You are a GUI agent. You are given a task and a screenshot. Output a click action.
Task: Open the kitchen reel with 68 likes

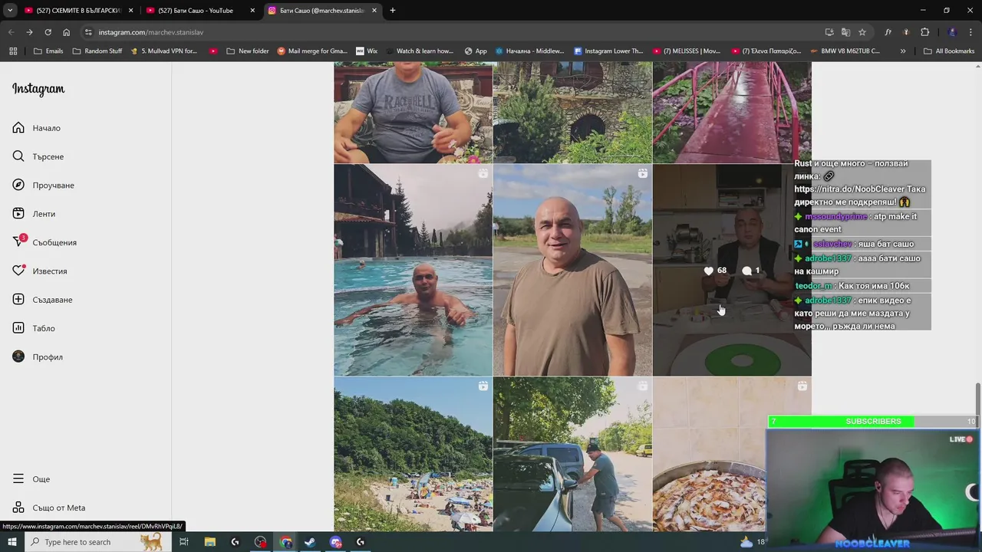(732, 270)
